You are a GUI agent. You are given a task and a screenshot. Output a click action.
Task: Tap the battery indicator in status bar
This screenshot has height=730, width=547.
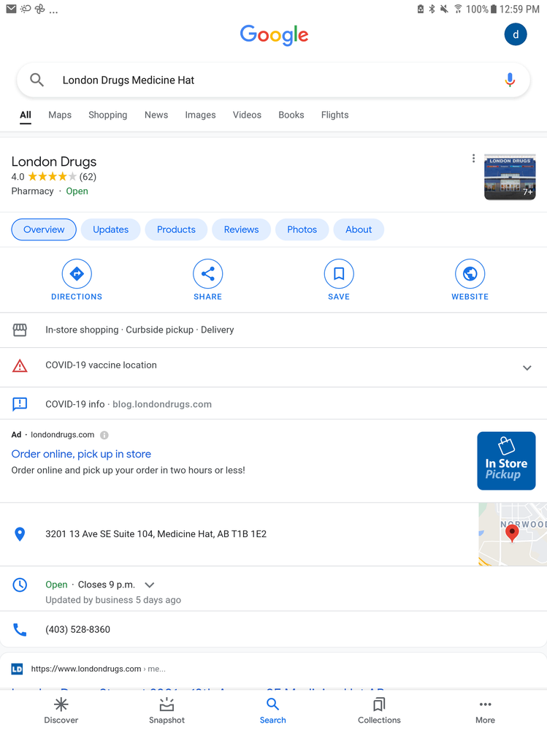point(494,9)
